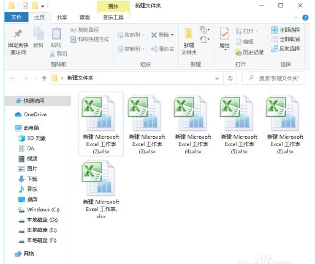Expand address bar history dropdown

[x=217, y=78]
